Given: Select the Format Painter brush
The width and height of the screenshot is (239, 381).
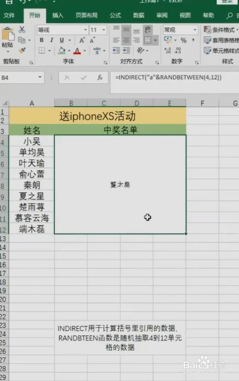Looking at the screenshot, I should (22, 51).
